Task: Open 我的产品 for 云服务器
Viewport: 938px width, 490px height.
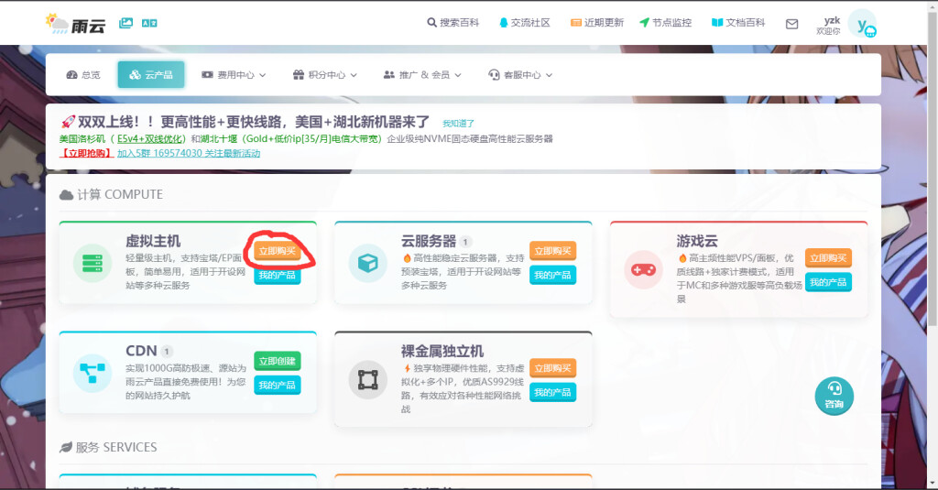Action: (x=552, y=275)
